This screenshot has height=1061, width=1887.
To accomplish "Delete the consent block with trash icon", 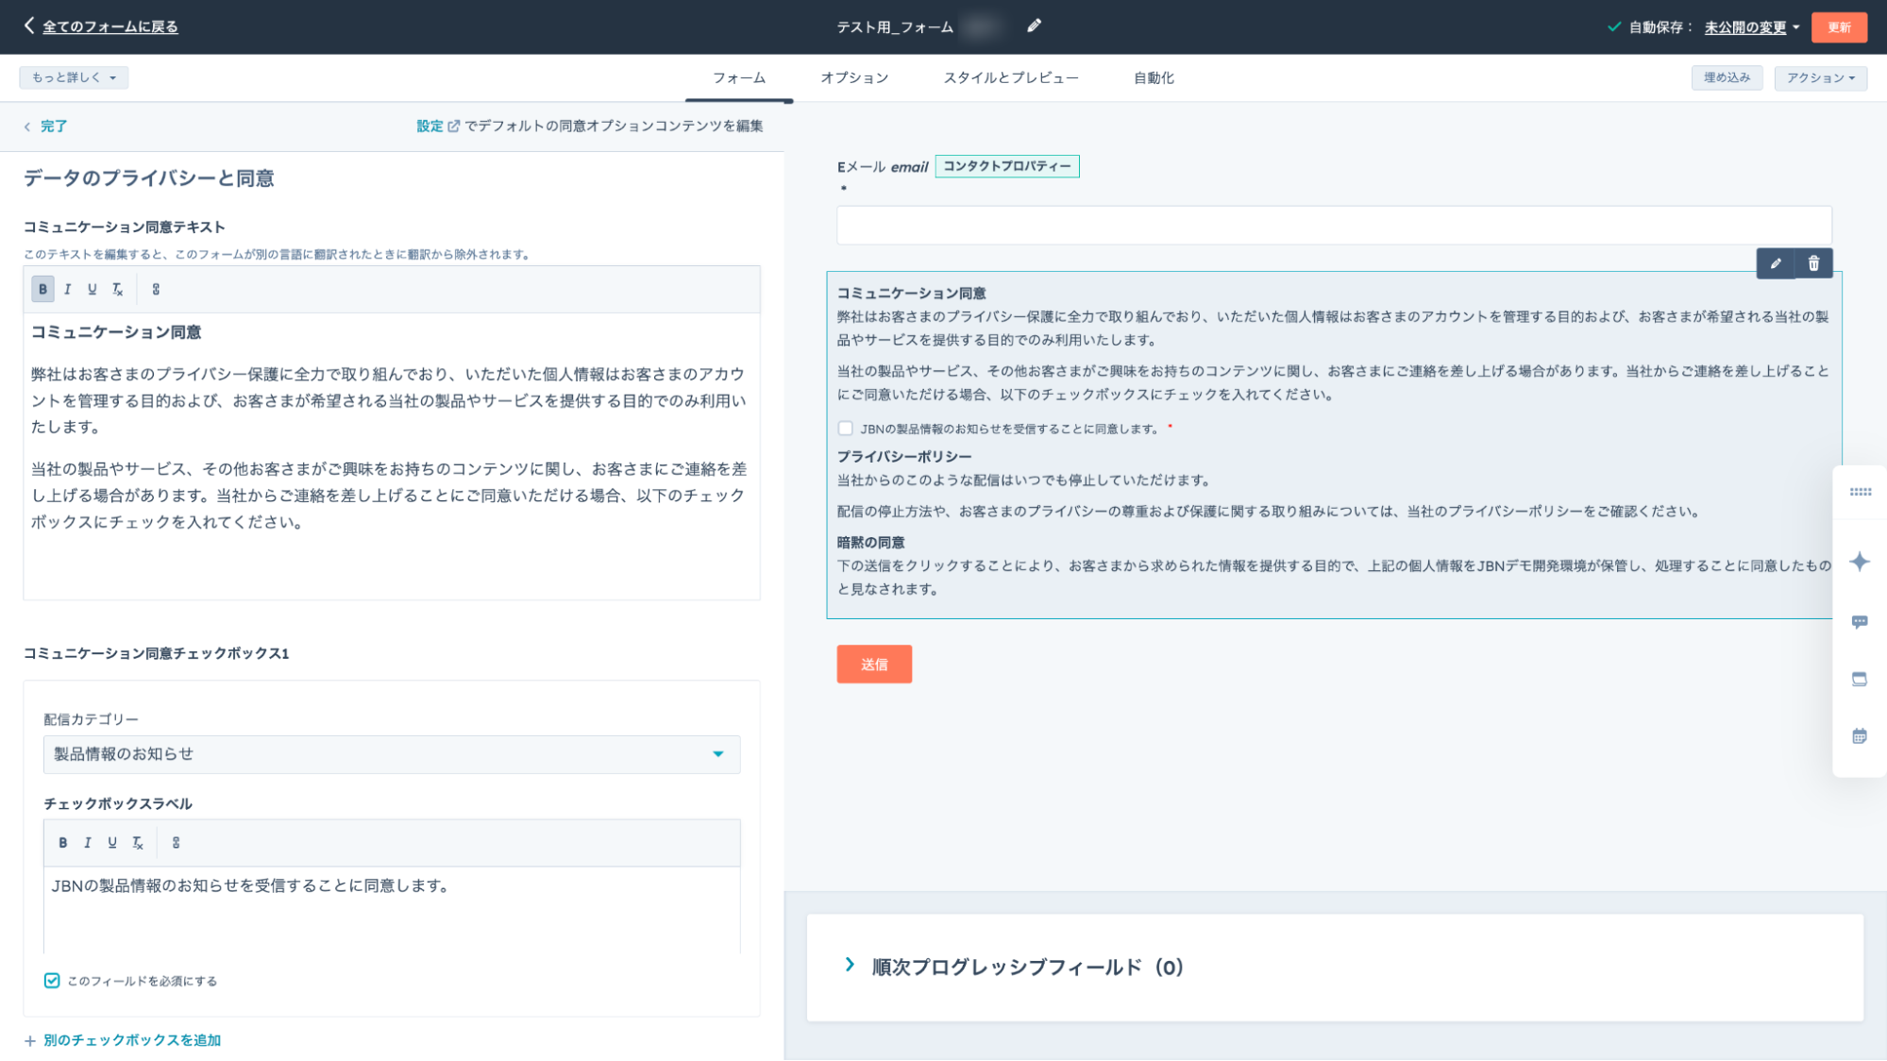I will (1813, 263).
